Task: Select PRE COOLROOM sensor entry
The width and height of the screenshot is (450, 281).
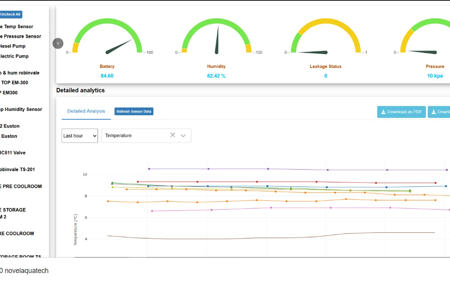Action: pyautogui.click(x=21, y=186)
